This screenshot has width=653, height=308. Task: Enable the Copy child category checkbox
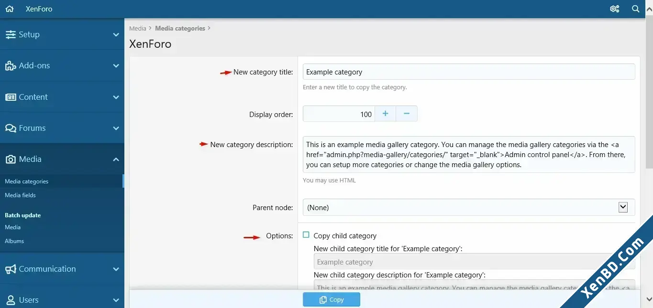306,235
